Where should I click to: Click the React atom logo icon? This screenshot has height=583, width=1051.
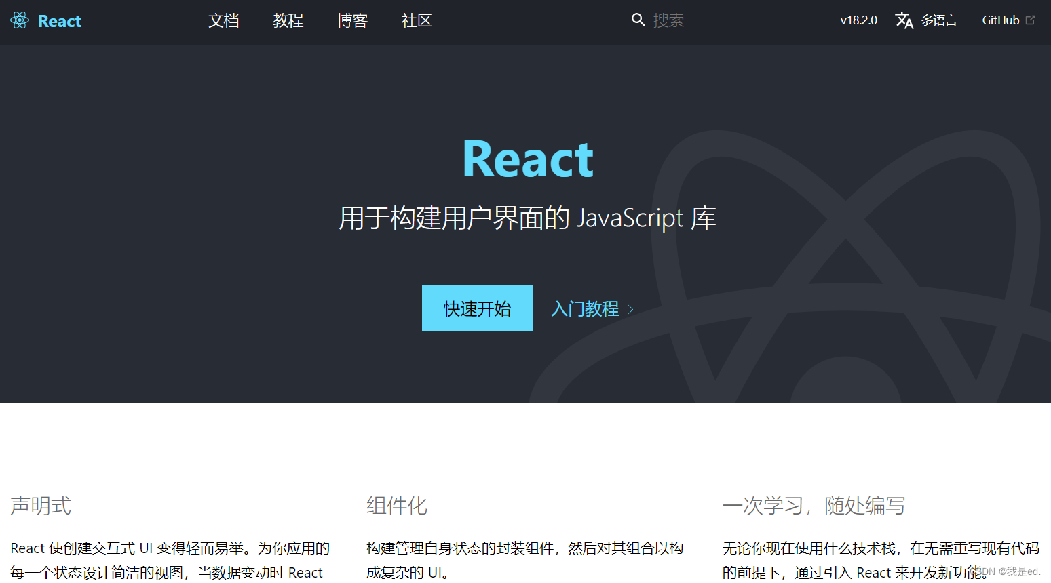coord(19,20)
